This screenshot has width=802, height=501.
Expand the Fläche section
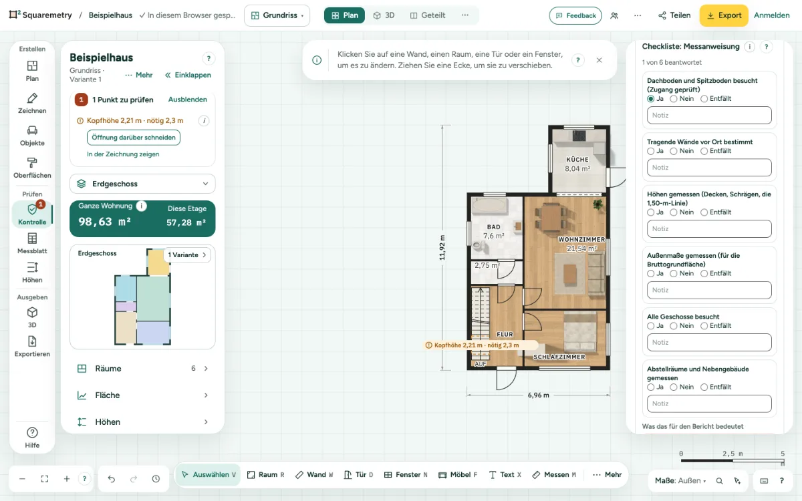point(142,395)
